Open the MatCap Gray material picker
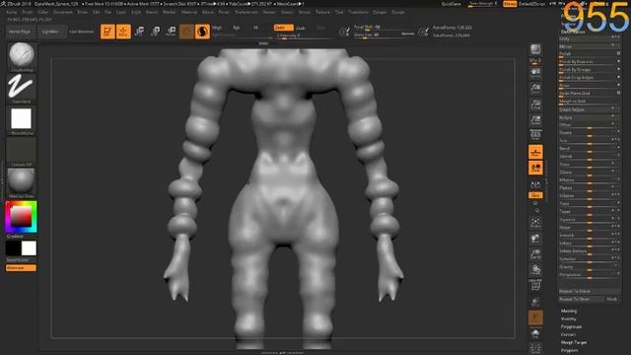This screenshot has width=631, height=355. 22,181
